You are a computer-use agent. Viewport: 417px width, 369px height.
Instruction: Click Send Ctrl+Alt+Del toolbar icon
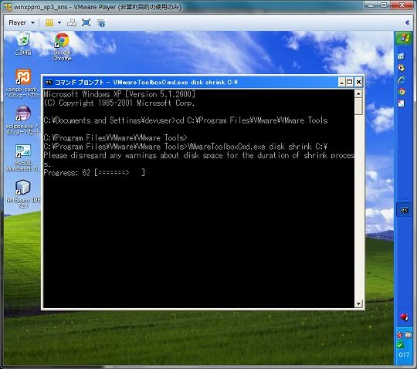pos(72,23)
